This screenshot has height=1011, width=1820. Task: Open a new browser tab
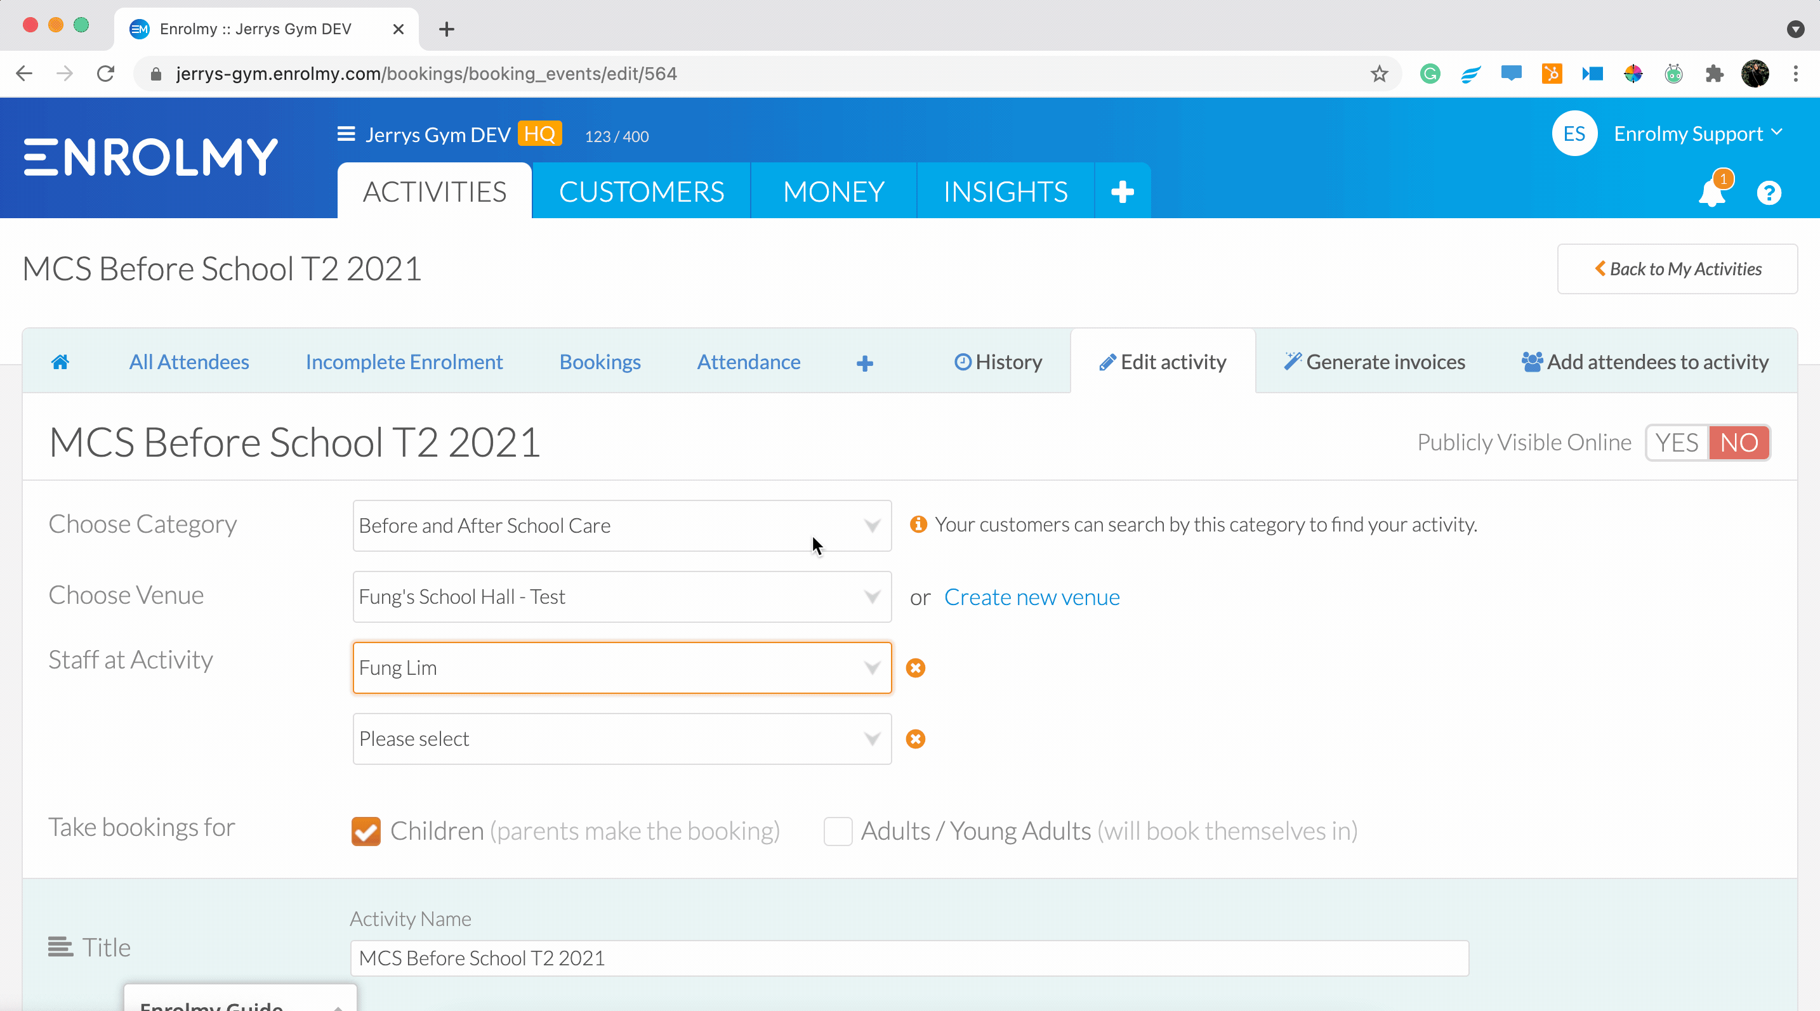446,29
